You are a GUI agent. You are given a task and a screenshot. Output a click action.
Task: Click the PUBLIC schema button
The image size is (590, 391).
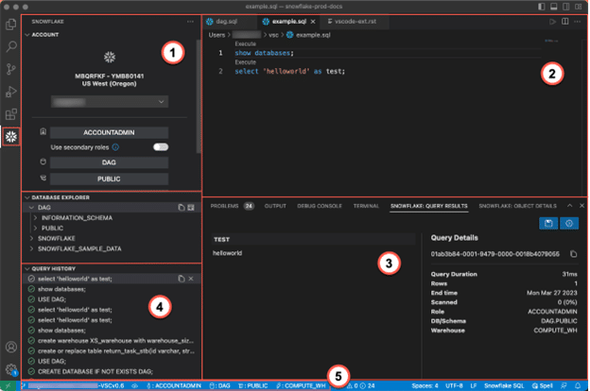pos(109,178)
